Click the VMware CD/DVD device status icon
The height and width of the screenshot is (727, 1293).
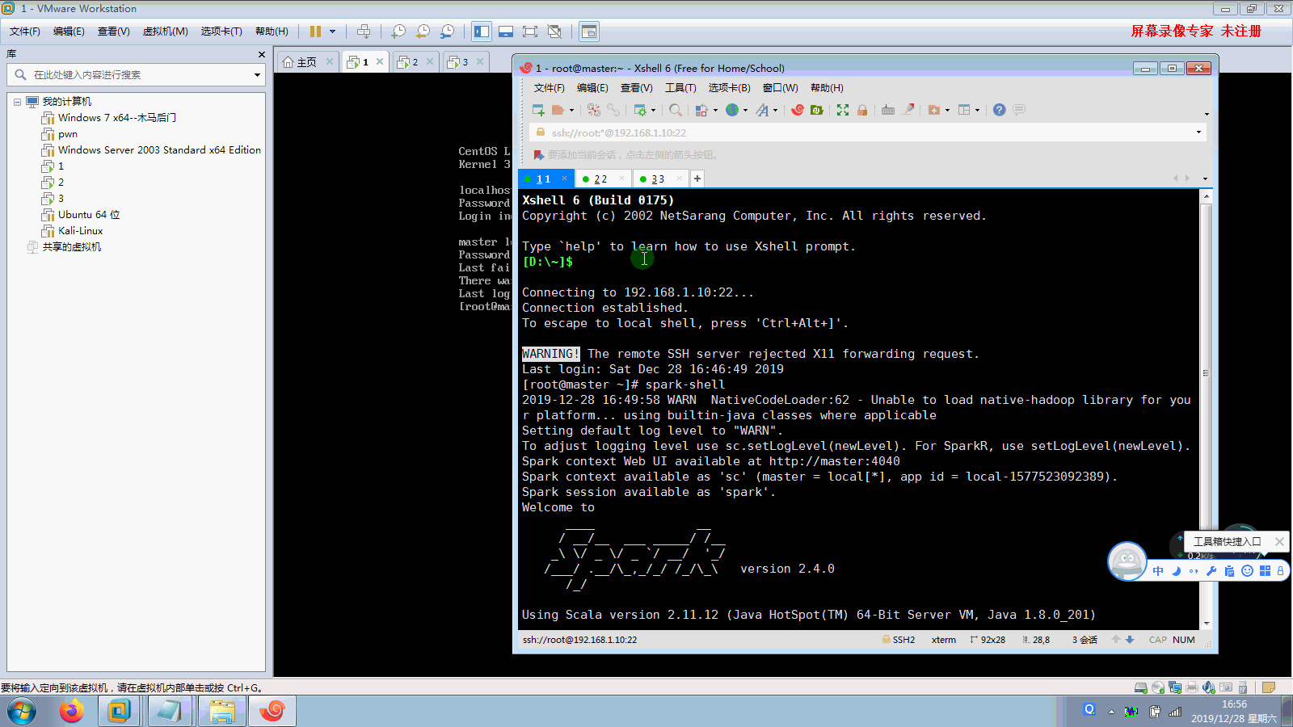point(1158,687)
